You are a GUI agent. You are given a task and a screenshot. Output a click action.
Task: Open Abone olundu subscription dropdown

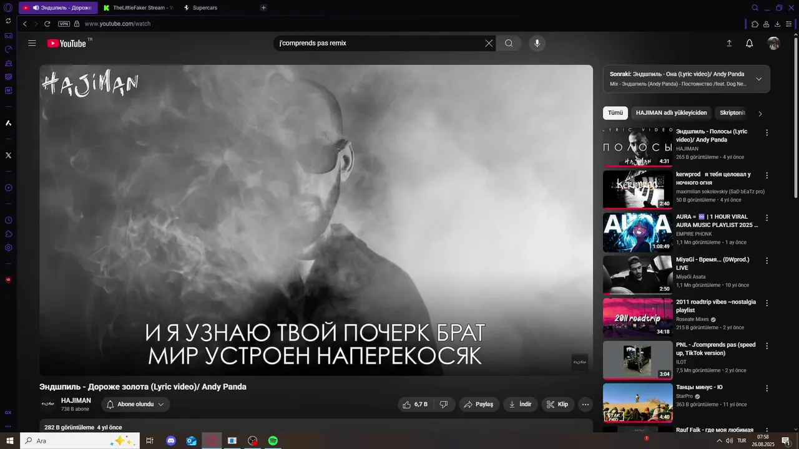pos(135,404)
